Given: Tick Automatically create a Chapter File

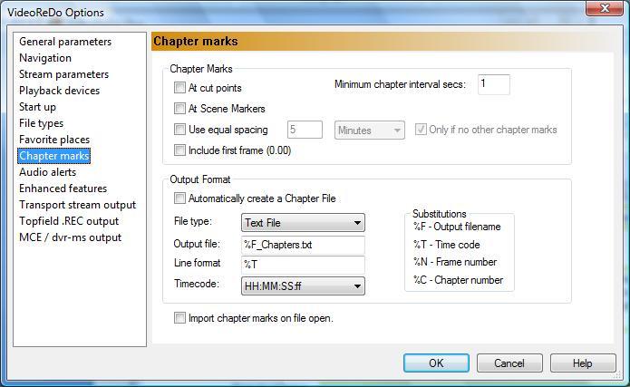Looking at the screenshot, I should 179,198.
